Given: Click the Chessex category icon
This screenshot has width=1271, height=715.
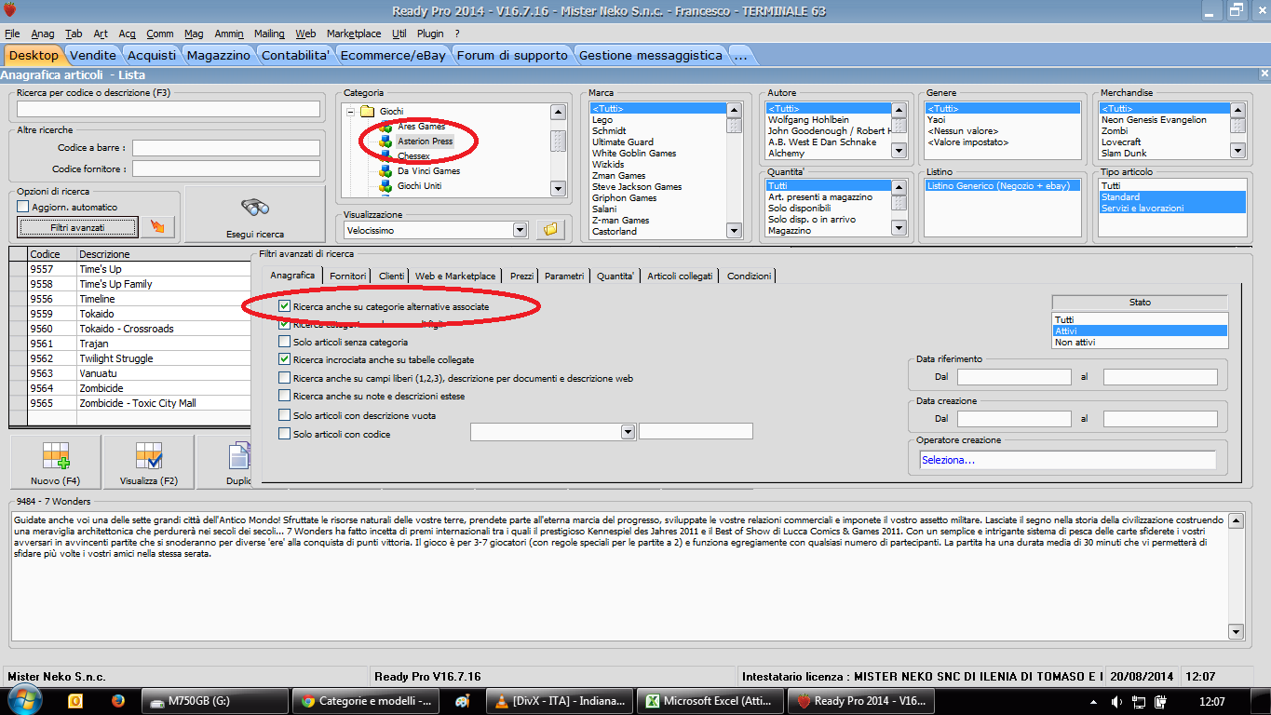Looking at the screenshot, I should click(385, 156).
